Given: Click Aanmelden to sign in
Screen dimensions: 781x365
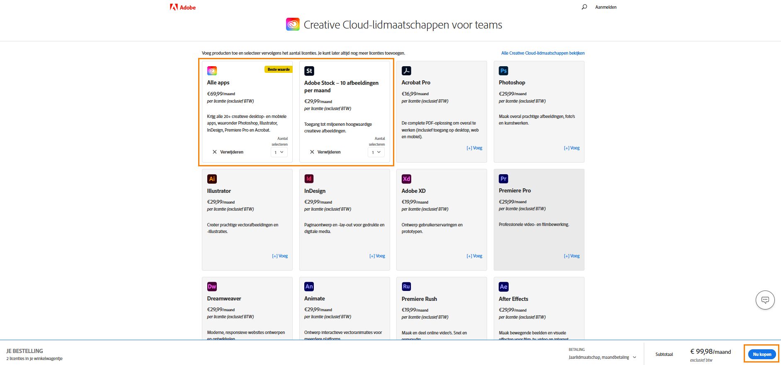Looking at the screenshot, I should pos(606,7).
